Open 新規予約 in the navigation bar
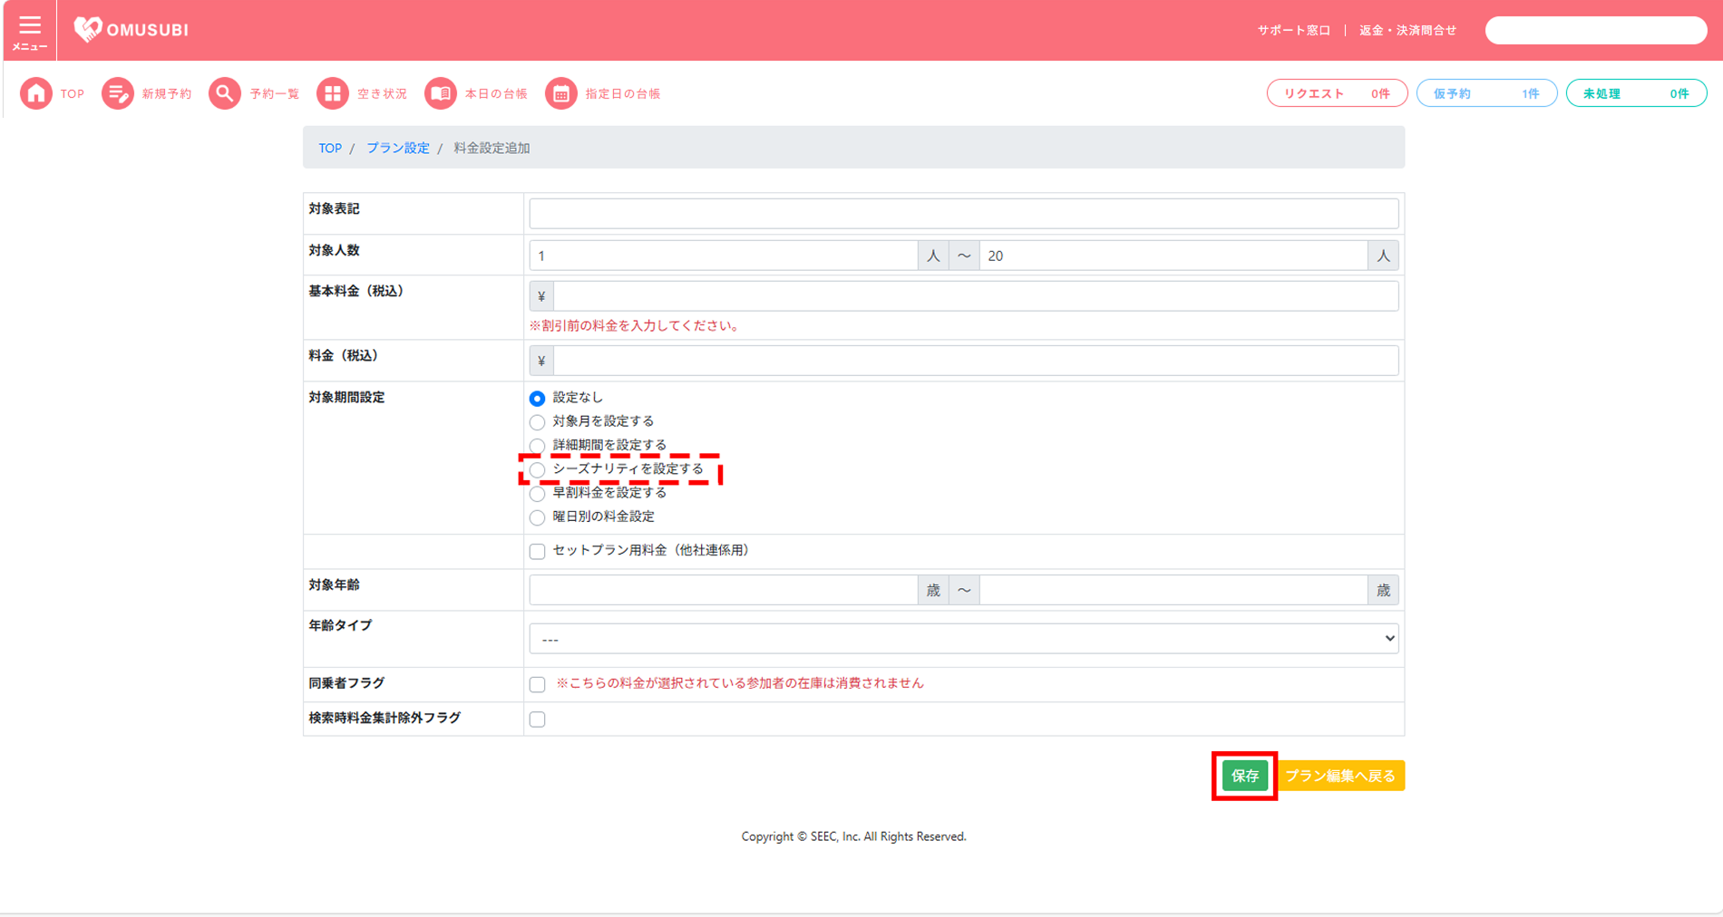The width and height of the screenshot is (1723, 917). pyautogui.click(x=167, y=93)
